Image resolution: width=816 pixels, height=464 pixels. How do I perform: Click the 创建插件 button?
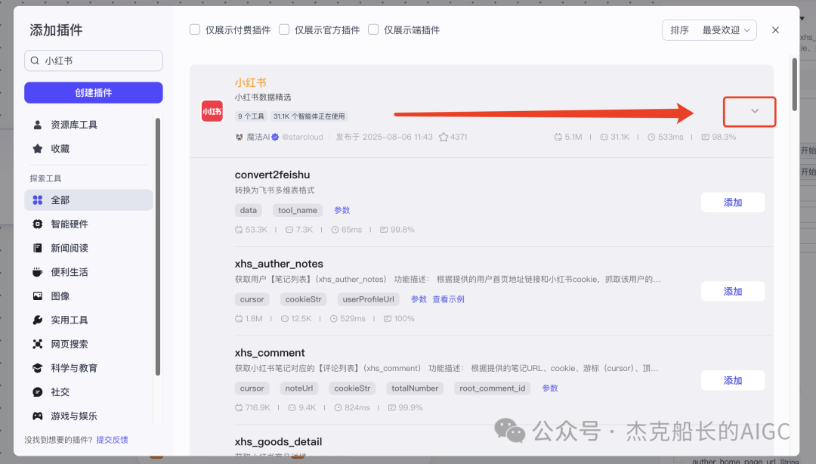[x=94, y=93]
